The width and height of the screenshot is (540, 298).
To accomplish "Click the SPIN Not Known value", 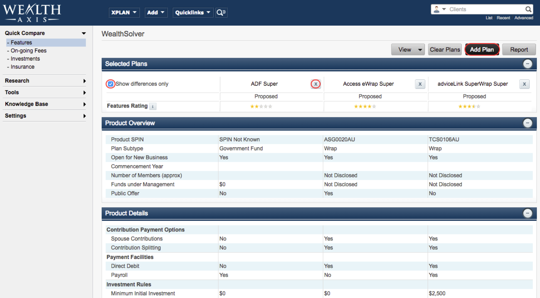I will [239, 139].
